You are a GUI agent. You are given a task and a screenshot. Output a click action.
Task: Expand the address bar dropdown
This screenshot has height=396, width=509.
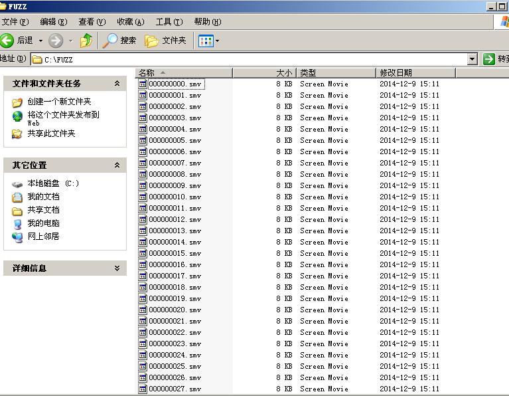coord(473,59)
